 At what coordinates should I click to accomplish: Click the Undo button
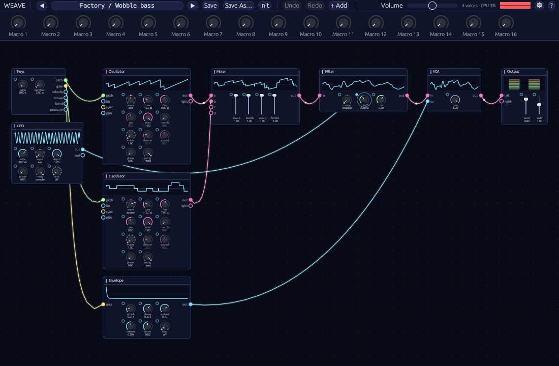tap(292, 6)
